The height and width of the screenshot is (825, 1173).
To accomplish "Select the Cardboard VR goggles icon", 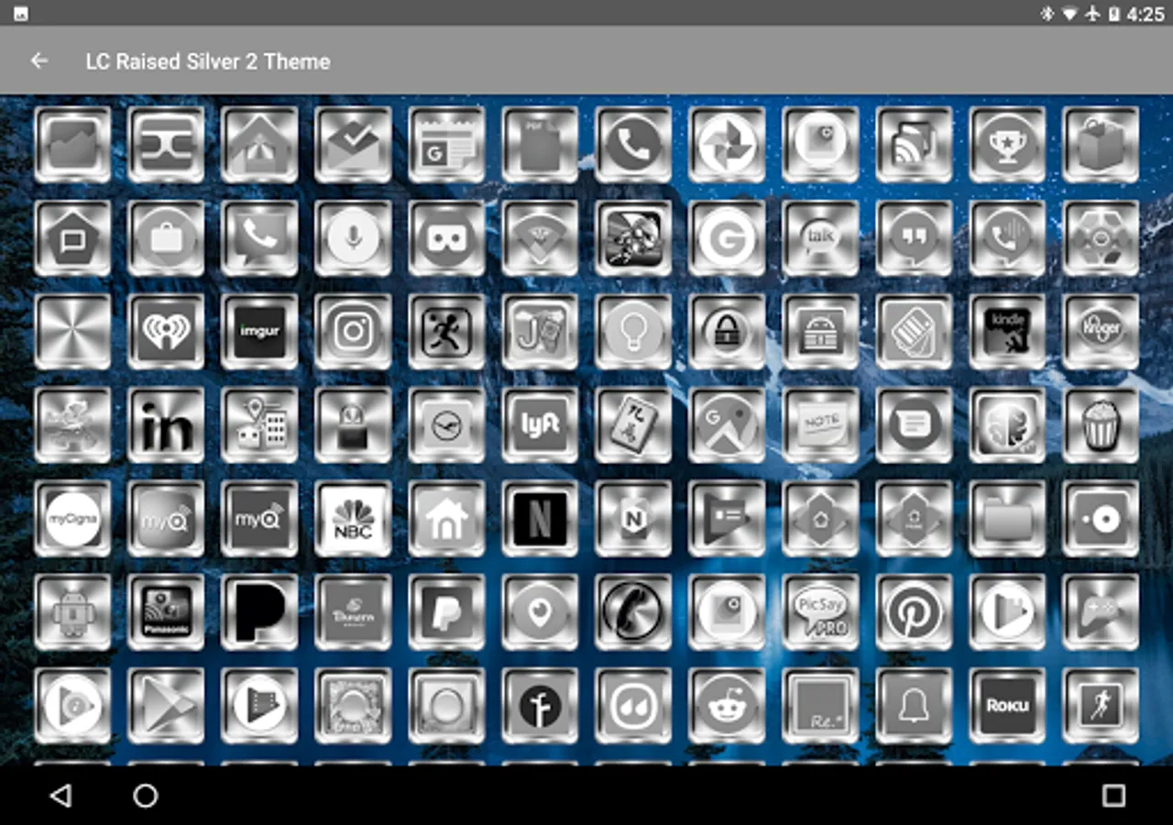I will pyautogui.click(x=446, y=237).
